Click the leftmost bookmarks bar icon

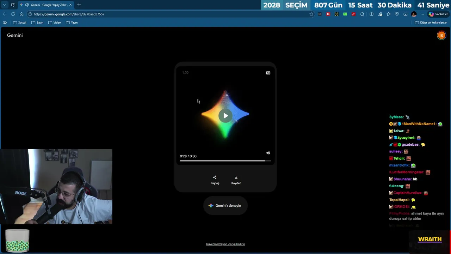5,23
